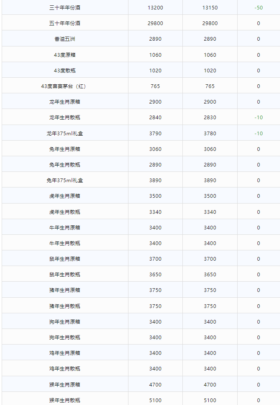Click the 2840 price for 龙年生肖散瓶
Screen dimensions: 280x405
[155, 118]
